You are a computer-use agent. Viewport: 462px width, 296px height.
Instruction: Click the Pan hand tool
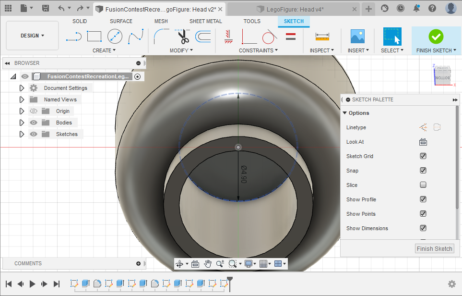208,263
